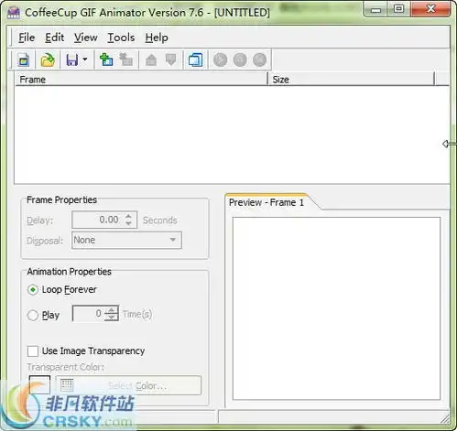
Task: Click the Frame column header
Action: click(141, 80)
